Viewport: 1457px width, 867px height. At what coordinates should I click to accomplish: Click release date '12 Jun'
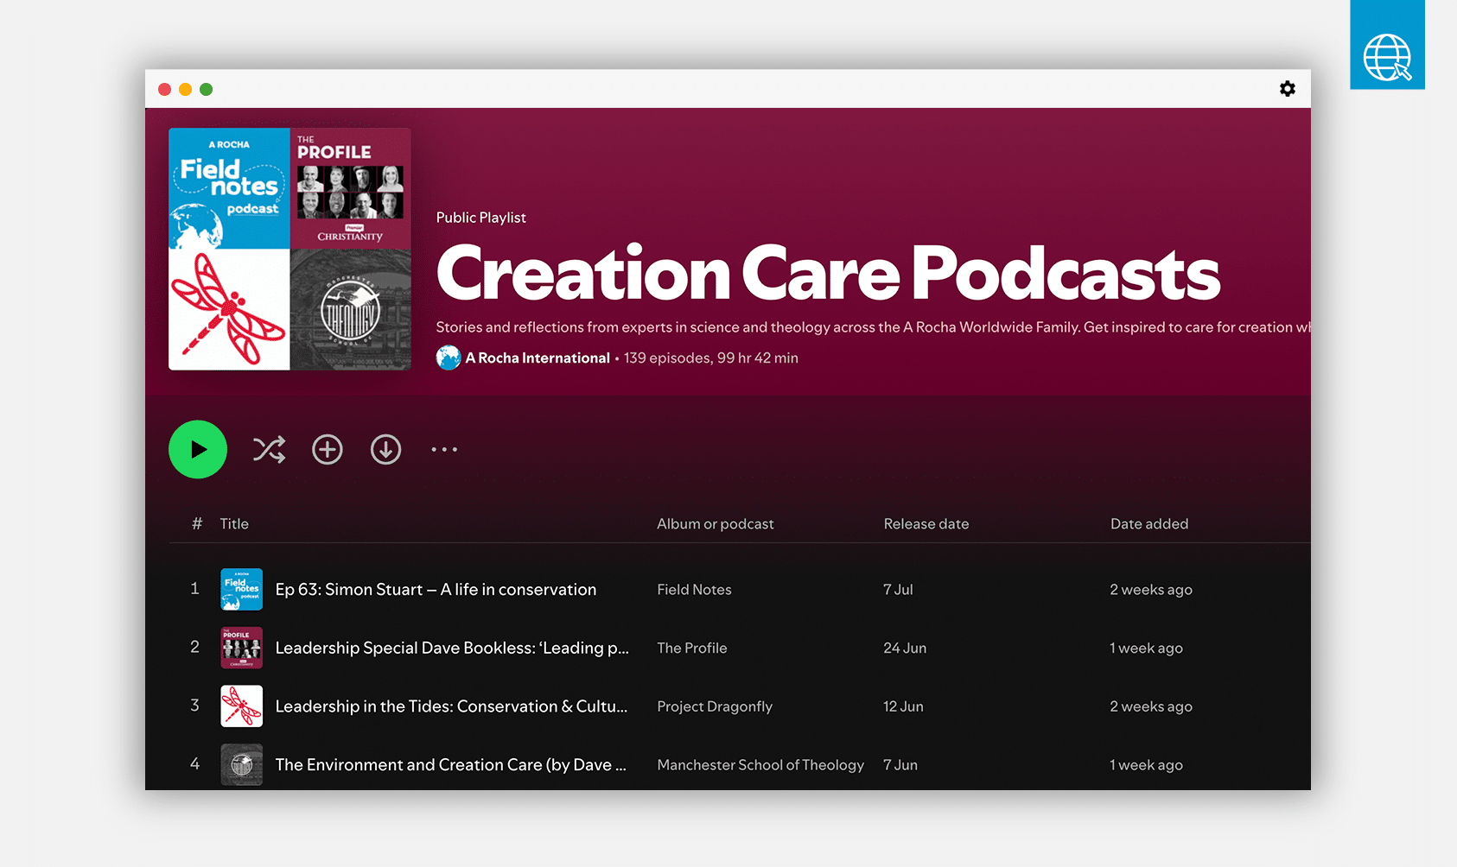(903, 706)
